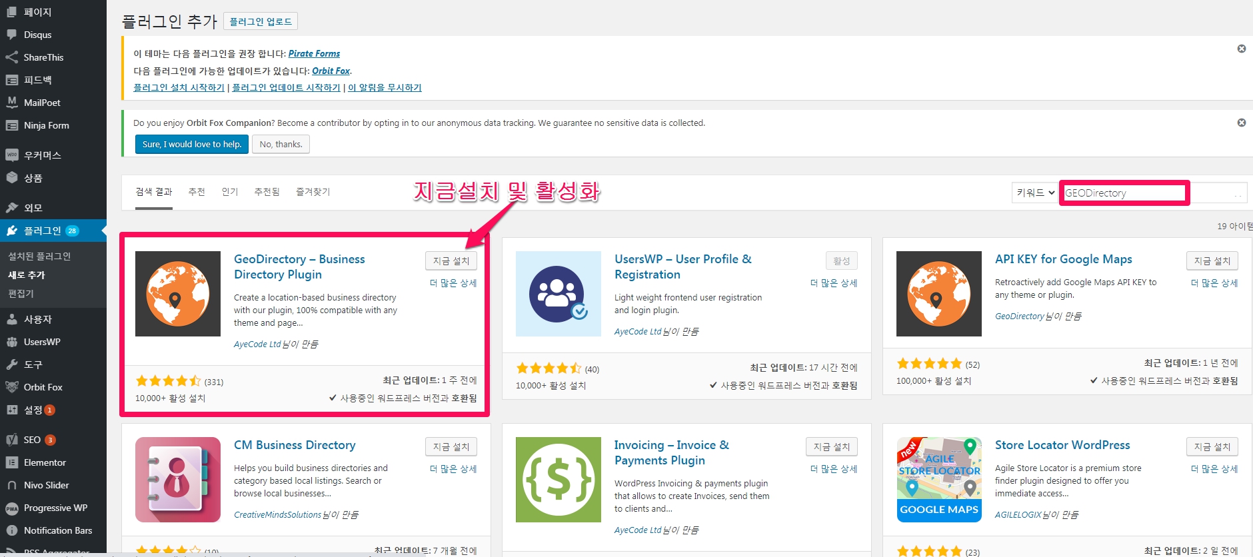Click UsersWP plugin thumbnail image
This screenshot has height=557, width=1253.
(x=559, y=294)
